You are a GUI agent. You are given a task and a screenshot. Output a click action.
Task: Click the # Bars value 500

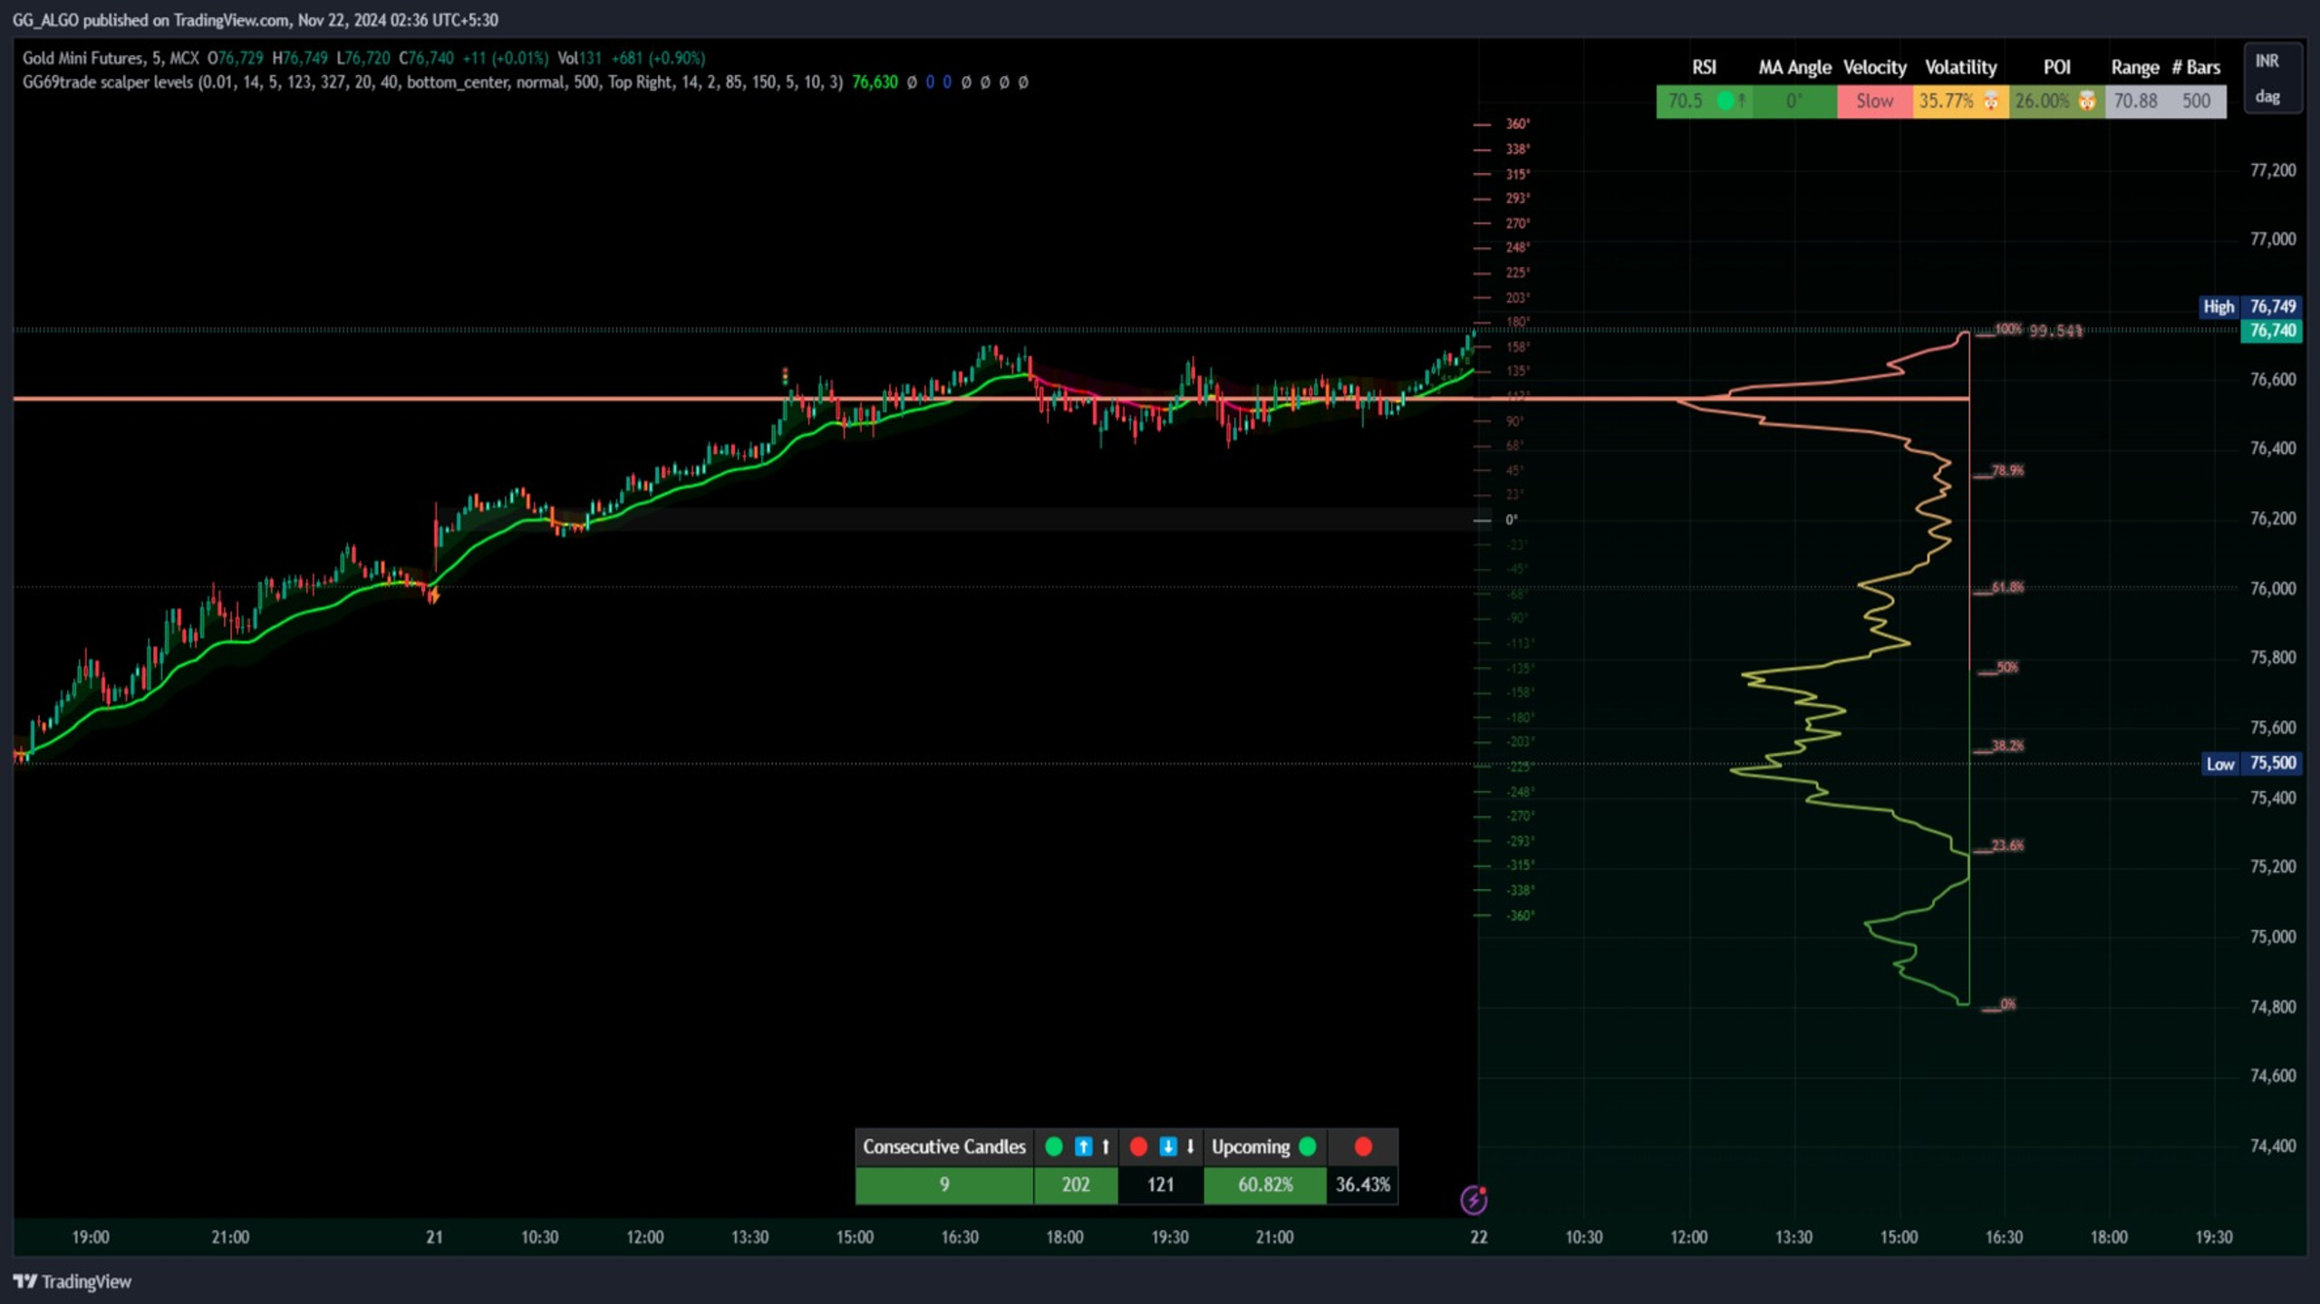coord(2196,101)
